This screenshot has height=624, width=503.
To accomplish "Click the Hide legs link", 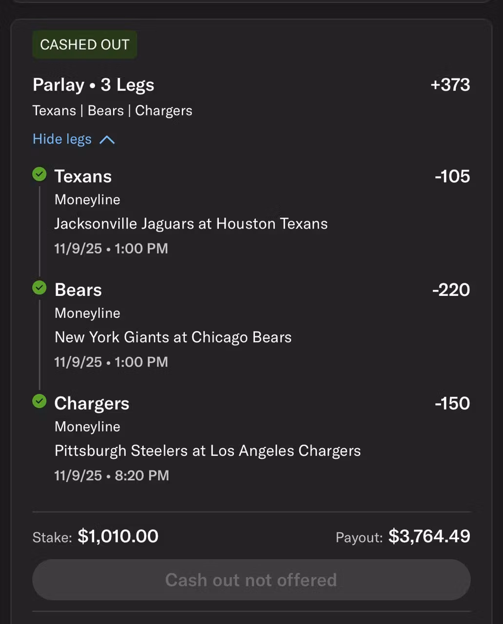I will click(62, 139).
